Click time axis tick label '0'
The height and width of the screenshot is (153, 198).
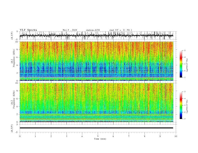click(x=20, y=136)
